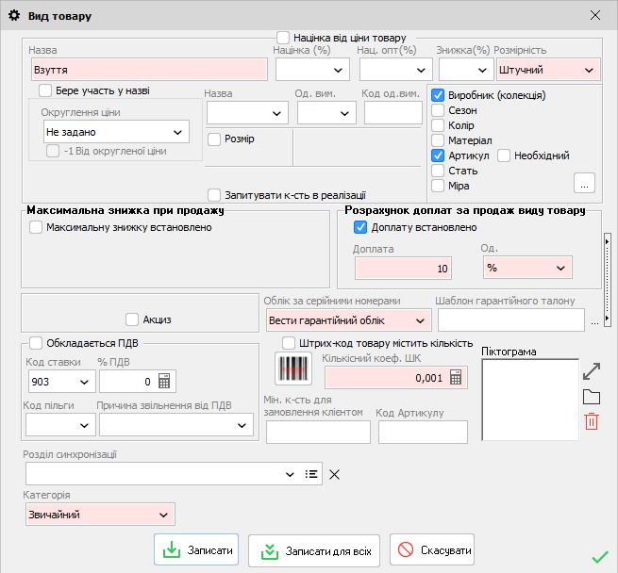Clear Розділ синхронізації with X icon
The width and height of the screenshot is (618, 573).
coord(334,474)
